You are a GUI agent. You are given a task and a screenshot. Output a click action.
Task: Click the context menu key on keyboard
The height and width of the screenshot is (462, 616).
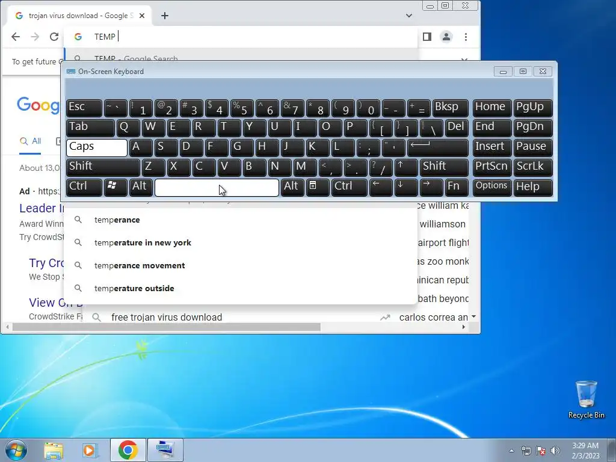(x=318, y=188)
